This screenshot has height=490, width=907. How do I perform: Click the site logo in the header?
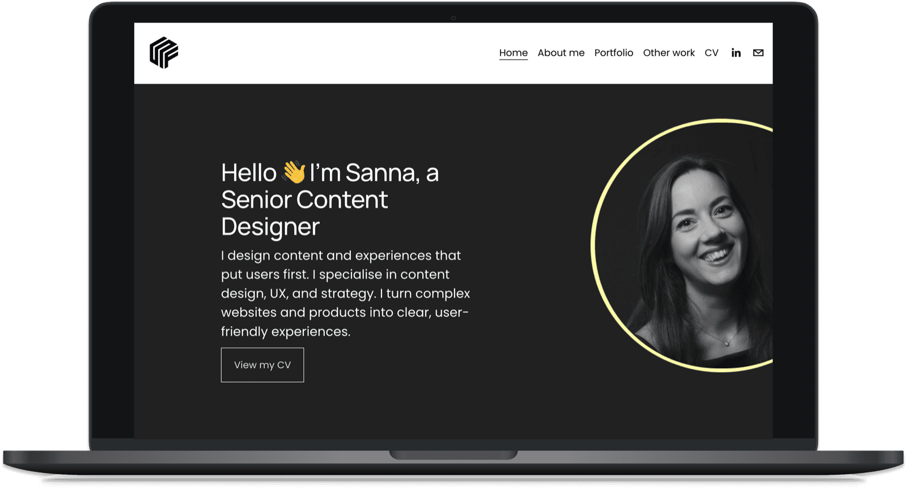pos(164,53)
